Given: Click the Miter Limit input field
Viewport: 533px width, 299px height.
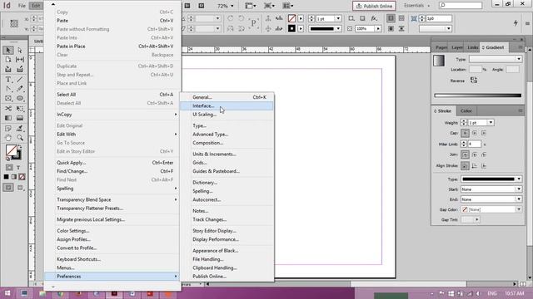Looking at the screenshot, I should 475,144.
